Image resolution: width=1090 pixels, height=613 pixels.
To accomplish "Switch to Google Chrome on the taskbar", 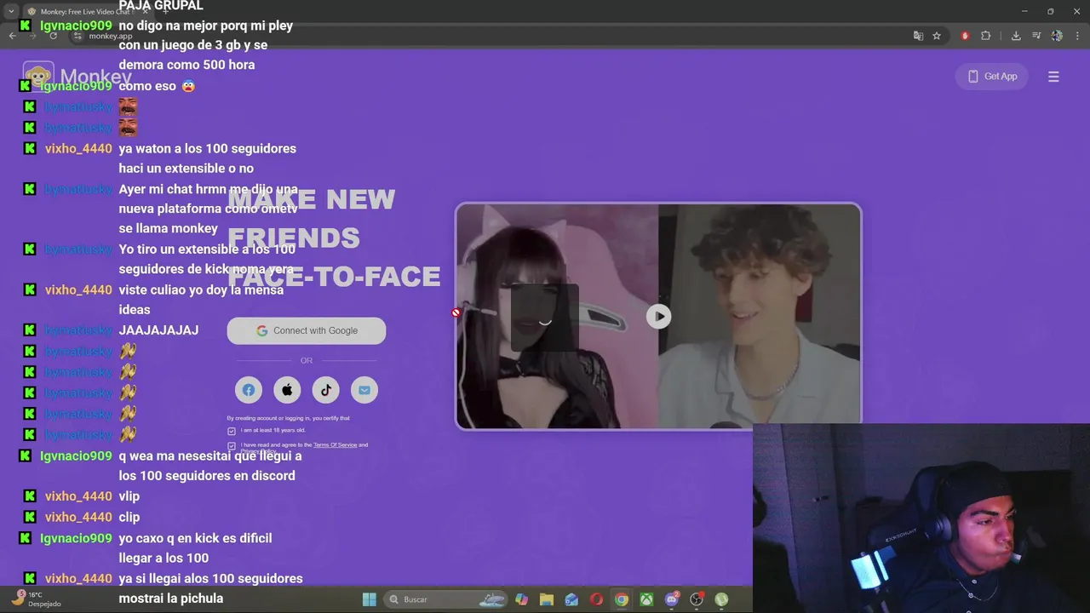I will point(622,599).
